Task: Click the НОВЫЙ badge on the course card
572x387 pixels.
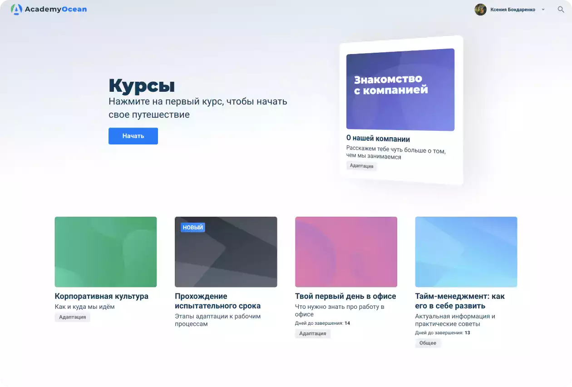Action: [x=192, y=227]
